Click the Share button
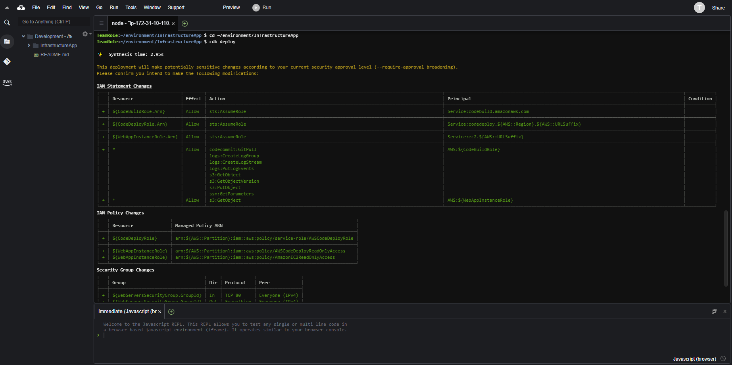This screenshot has height=365, width=732. 719,8
